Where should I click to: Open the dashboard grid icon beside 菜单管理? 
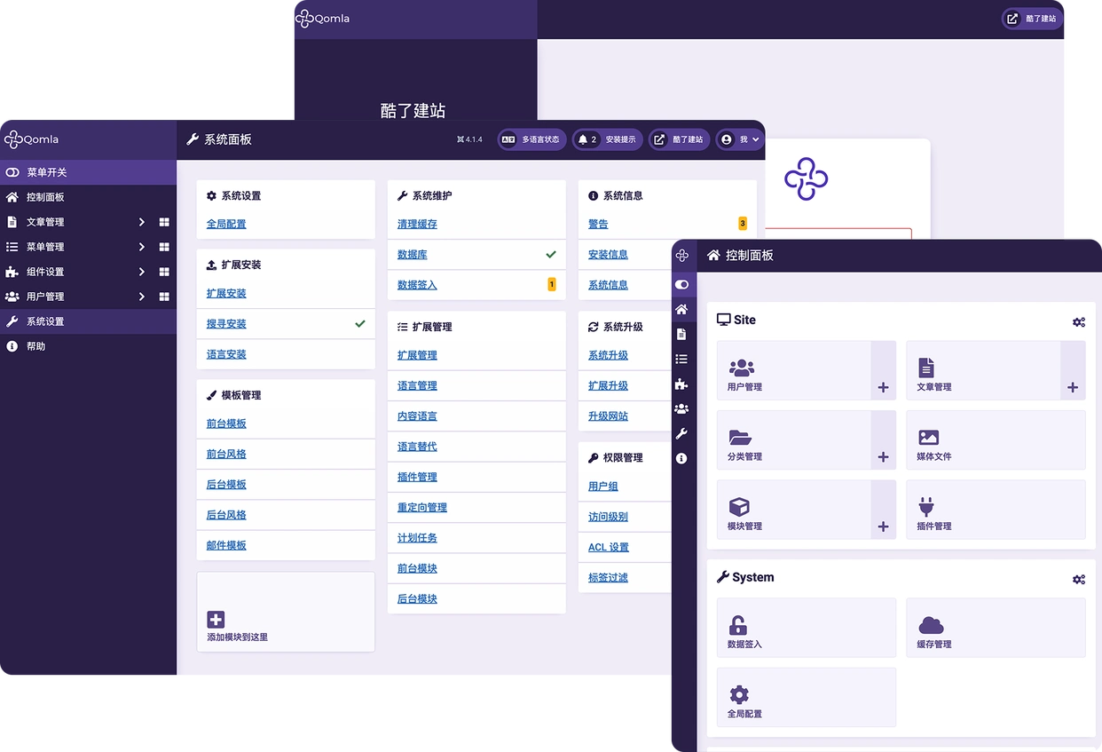coord(164,247)
